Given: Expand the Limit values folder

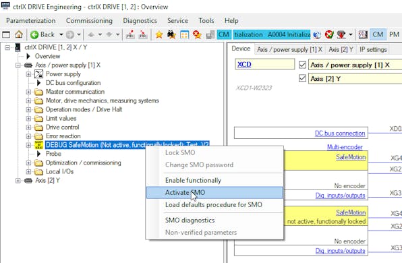Looking at the screenshot, I should pyautogui.click(x=28, y=119).
